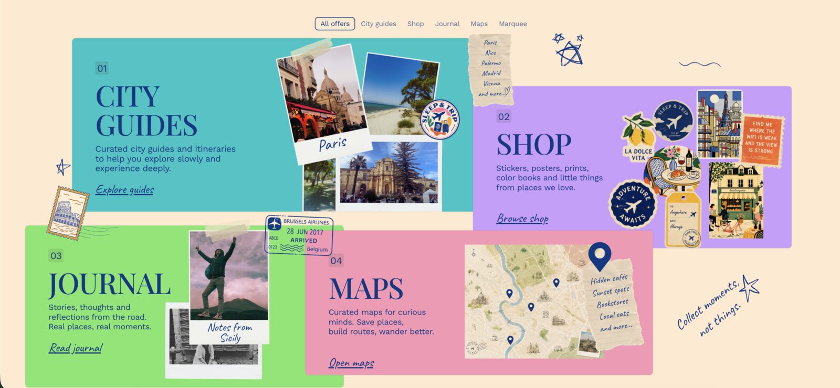Click the navy Sleep & Trip airplane sticker

673,122
